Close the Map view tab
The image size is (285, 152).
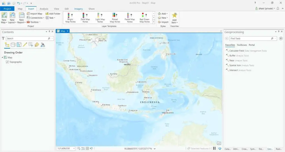click(x=67, y=31)
